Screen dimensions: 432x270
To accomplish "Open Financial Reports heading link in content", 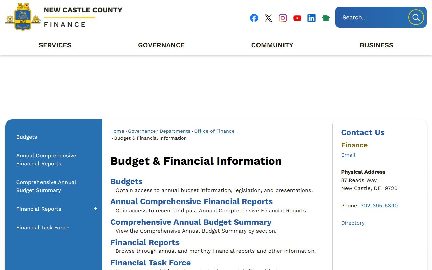I will (x=145, y=242).
